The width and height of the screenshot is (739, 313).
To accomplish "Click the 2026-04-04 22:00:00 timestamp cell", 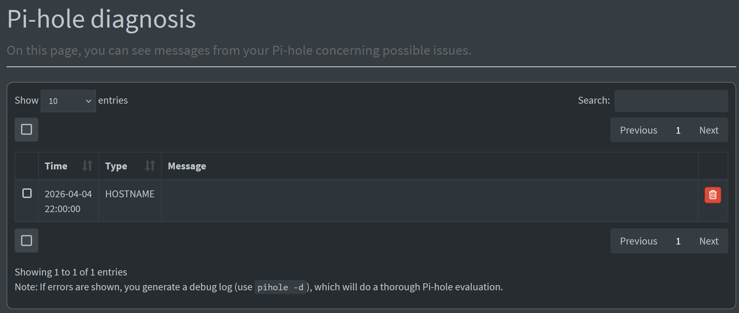I will pyautogui.click(x=68, y=201).
